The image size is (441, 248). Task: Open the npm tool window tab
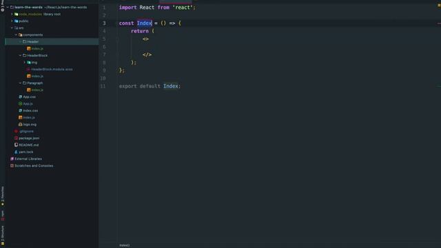[3, 216]
